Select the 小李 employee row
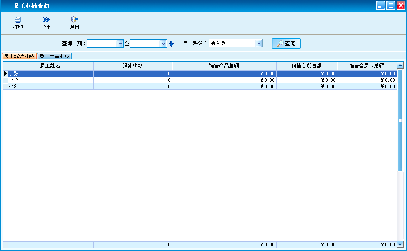 (50, 80)
